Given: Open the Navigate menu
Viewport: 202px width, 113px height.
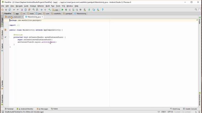Looking at the screenshot, I should pos(19,6).
